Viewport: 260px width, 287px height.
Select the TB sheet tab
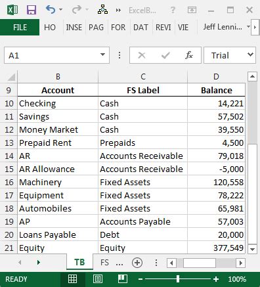pyautogui.click(x=79, y=262)
